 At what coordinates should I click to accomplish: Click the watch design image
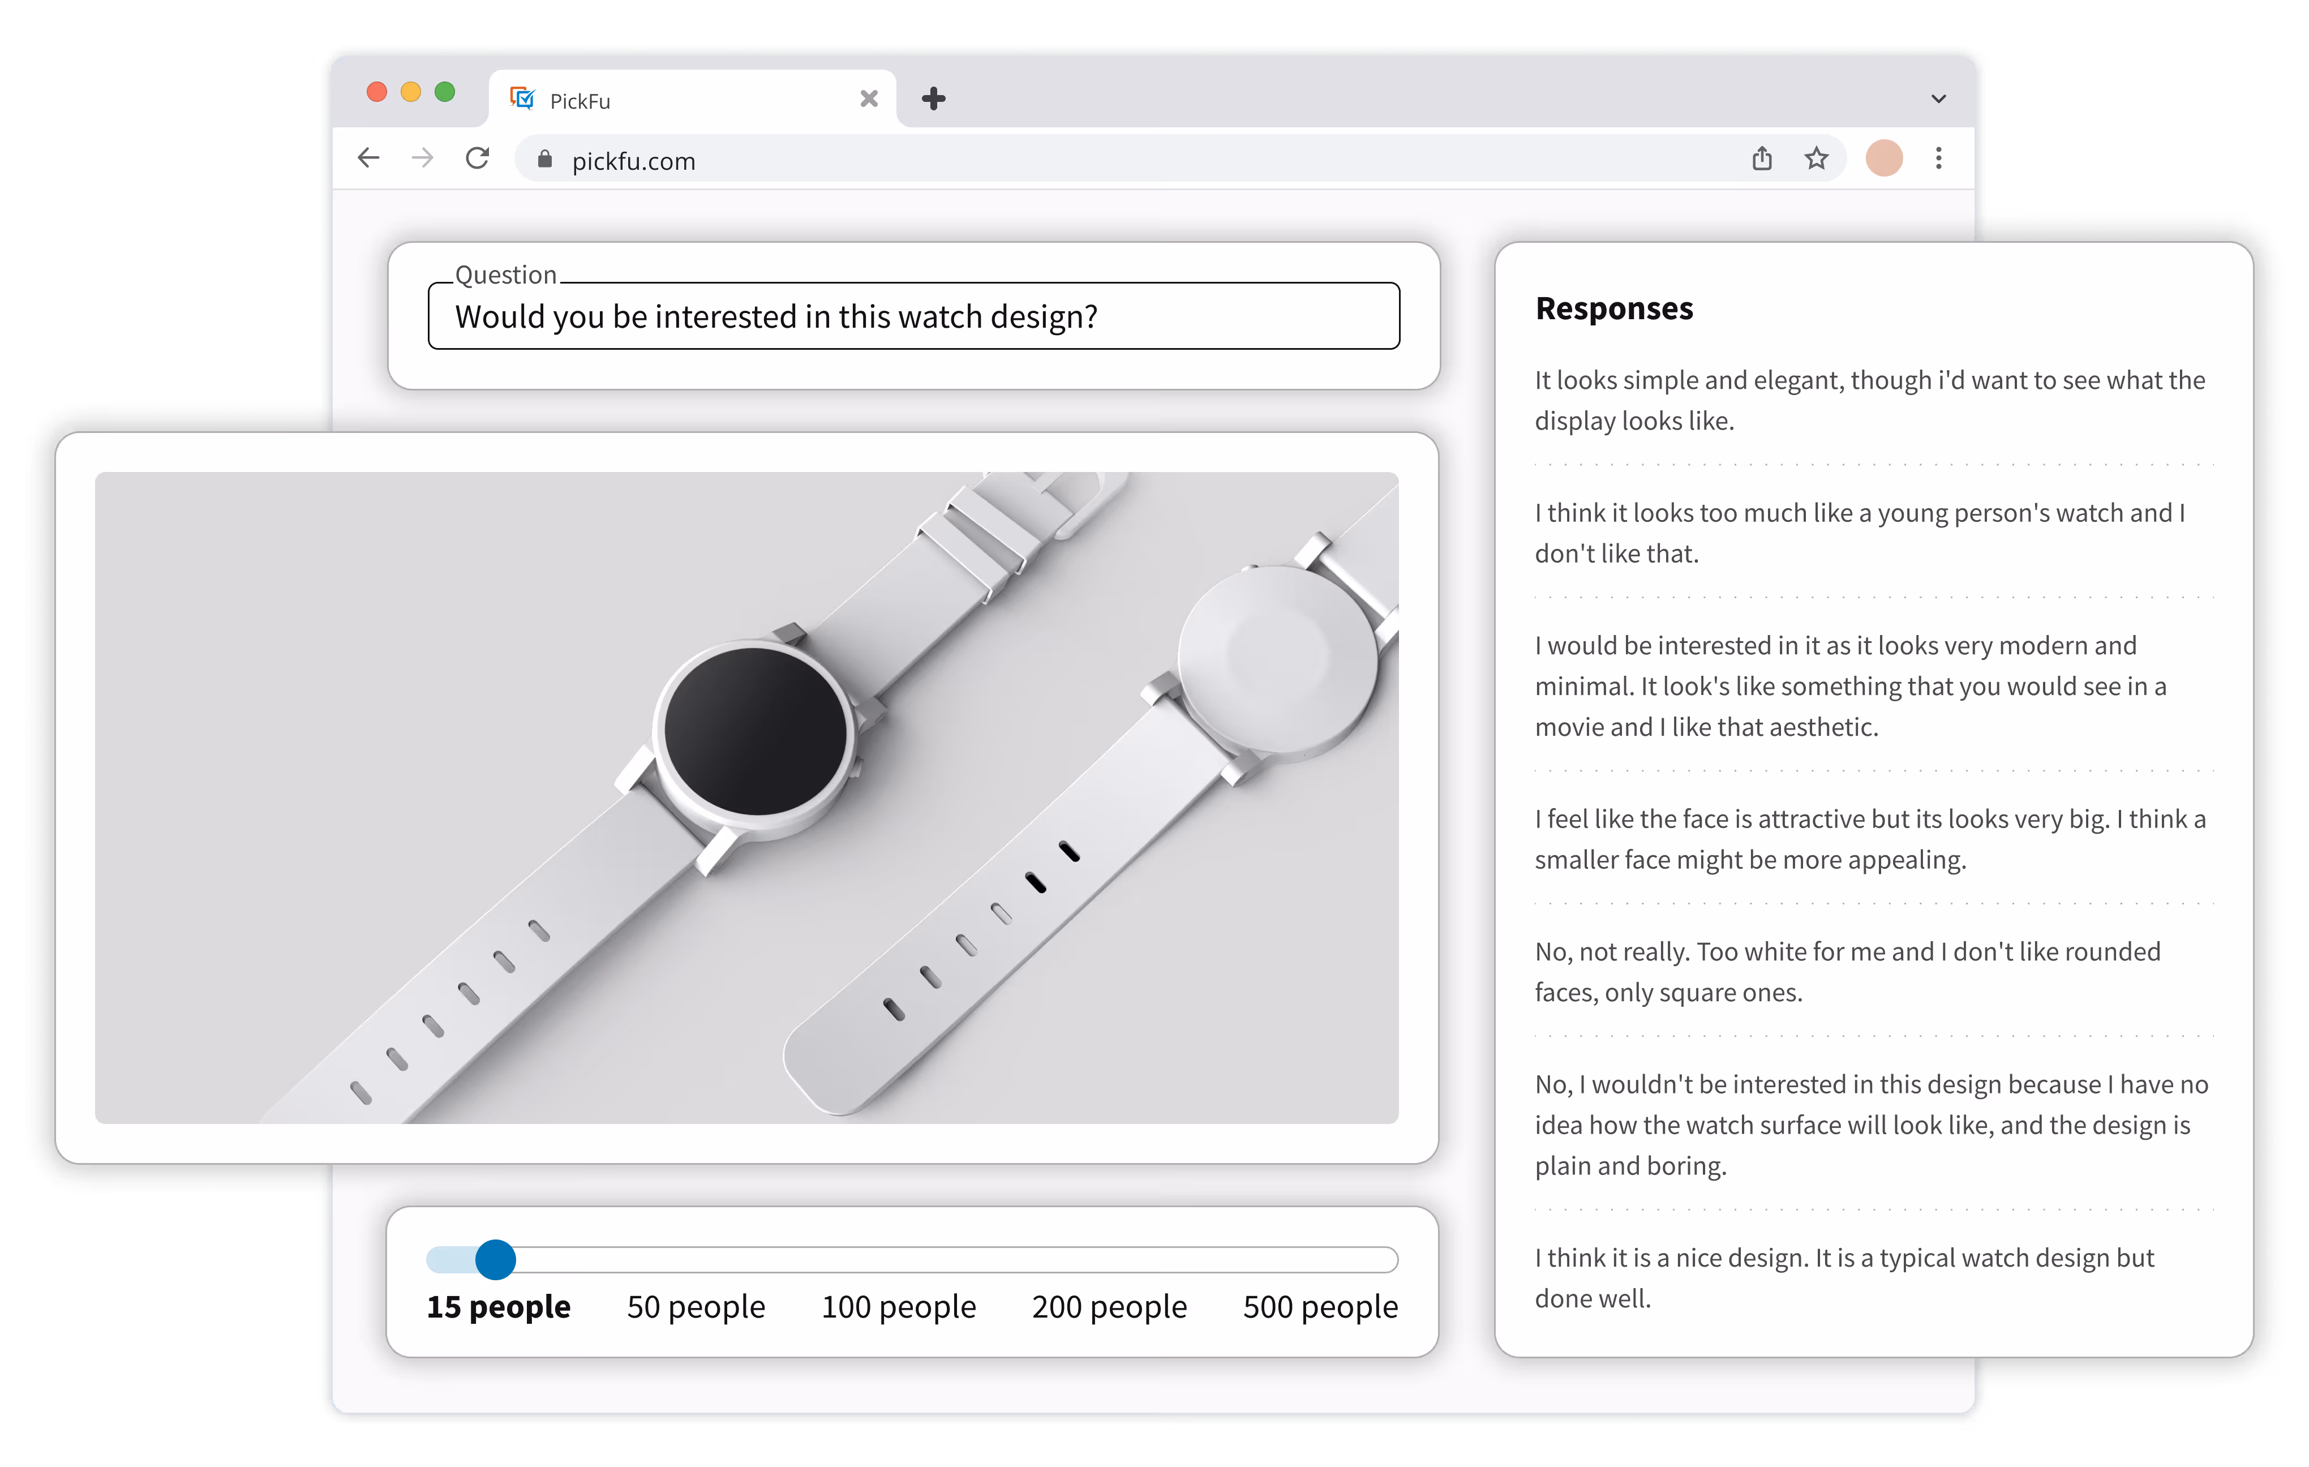(746, 797)
